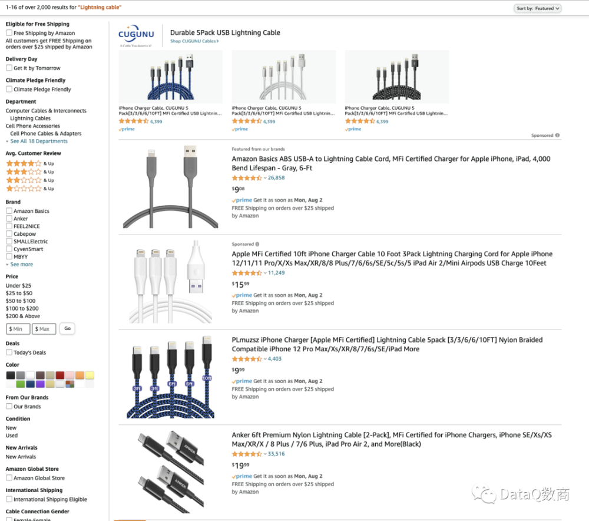The width and height of the screenshot is (589, 521).
Task: Expand See All 18 Departments
Action: pos(39,141)
